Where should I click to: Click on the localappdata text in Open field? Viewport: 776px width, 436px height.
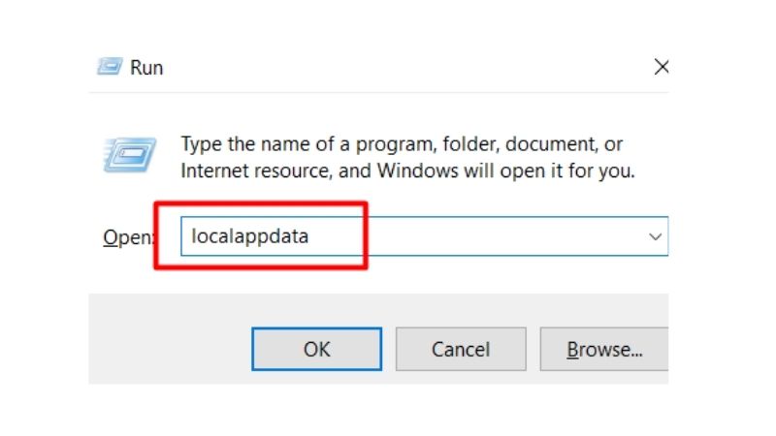pyautogui.click(x=250, y=236)
